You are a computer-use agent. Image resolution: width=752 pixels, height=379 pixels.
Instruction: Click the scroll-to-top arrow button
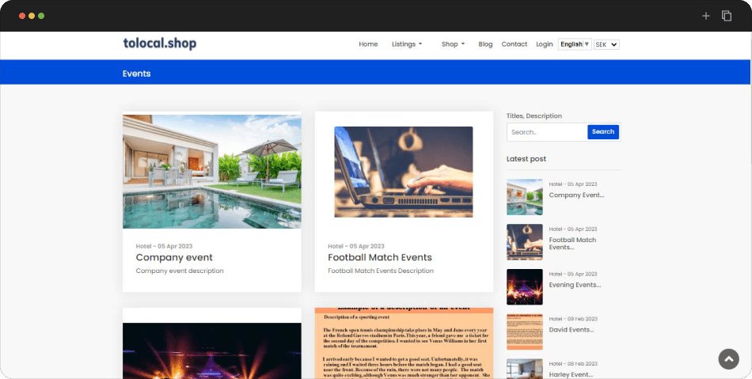pos(728,359)
